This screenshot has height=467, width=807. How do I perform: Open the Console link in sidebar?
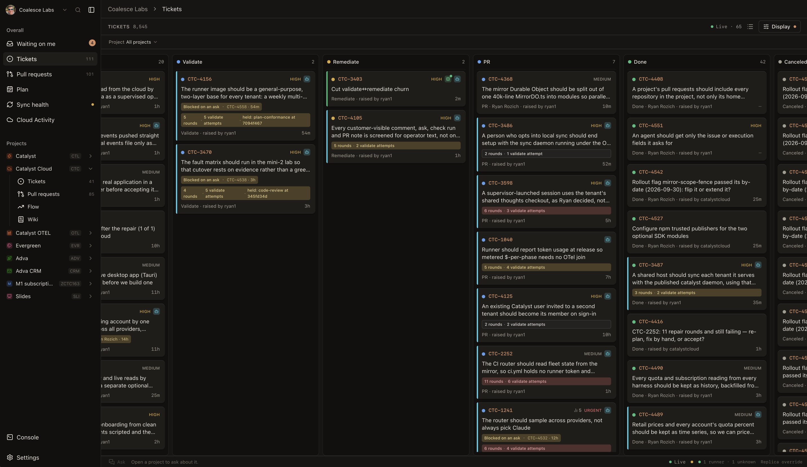(x=50, y=437)
